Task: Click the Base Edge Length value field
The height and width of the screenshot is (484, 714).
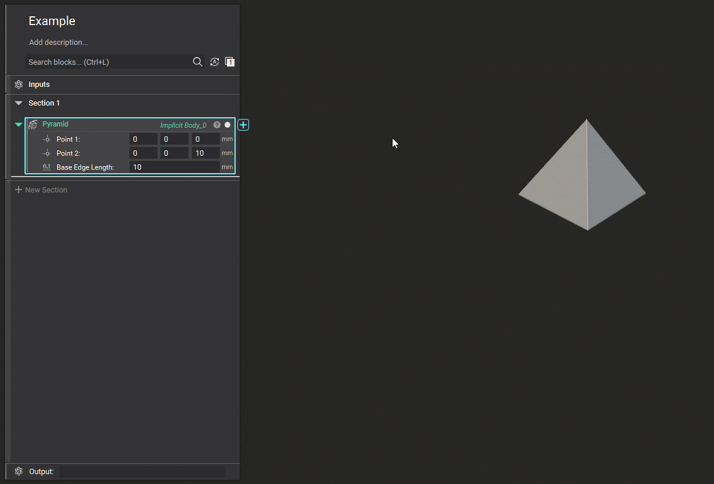Action: point(174,167)
